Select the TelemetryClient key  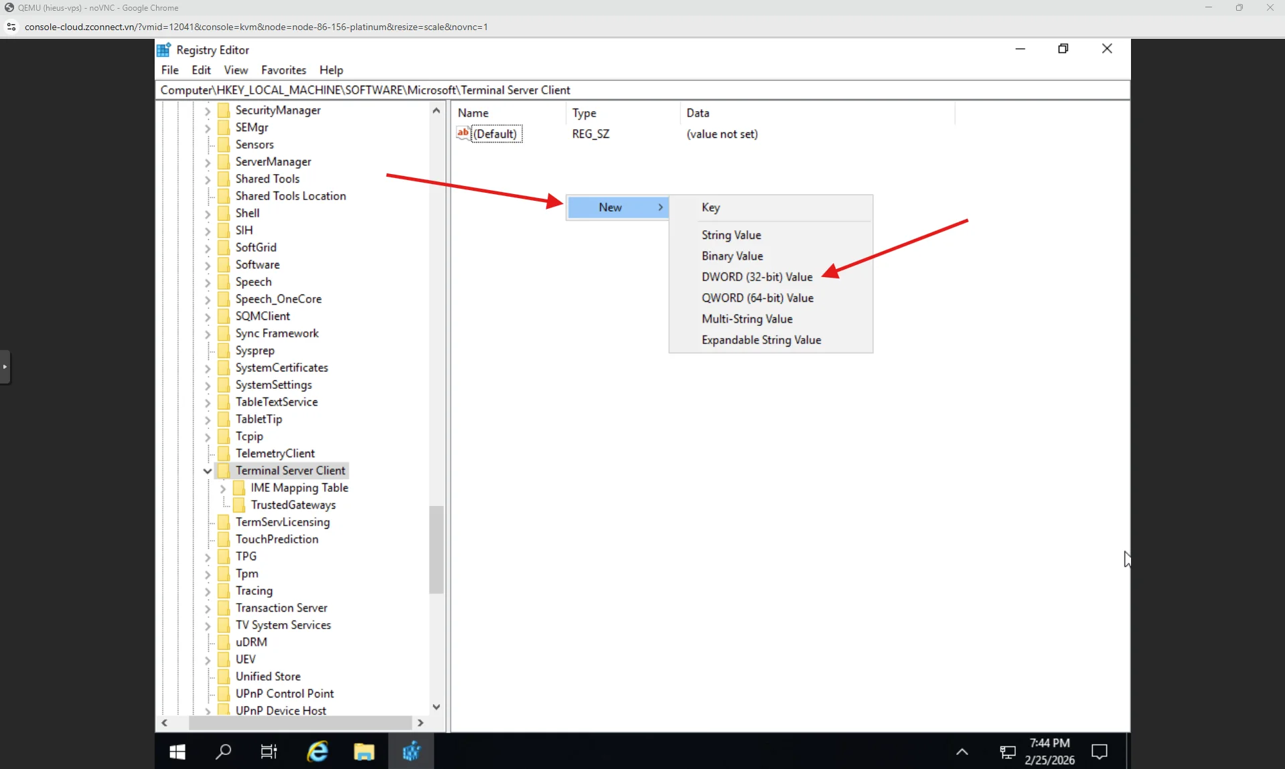coord(275,453)
